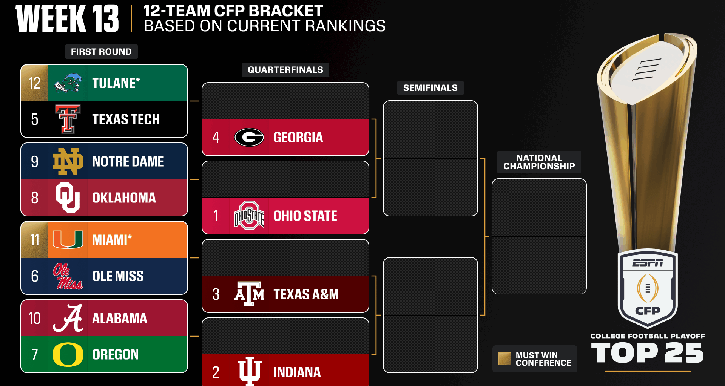This screenshot has height=386, width=725.
Task: Click the Georgia G logo
Action: click(x=249, y=137)
